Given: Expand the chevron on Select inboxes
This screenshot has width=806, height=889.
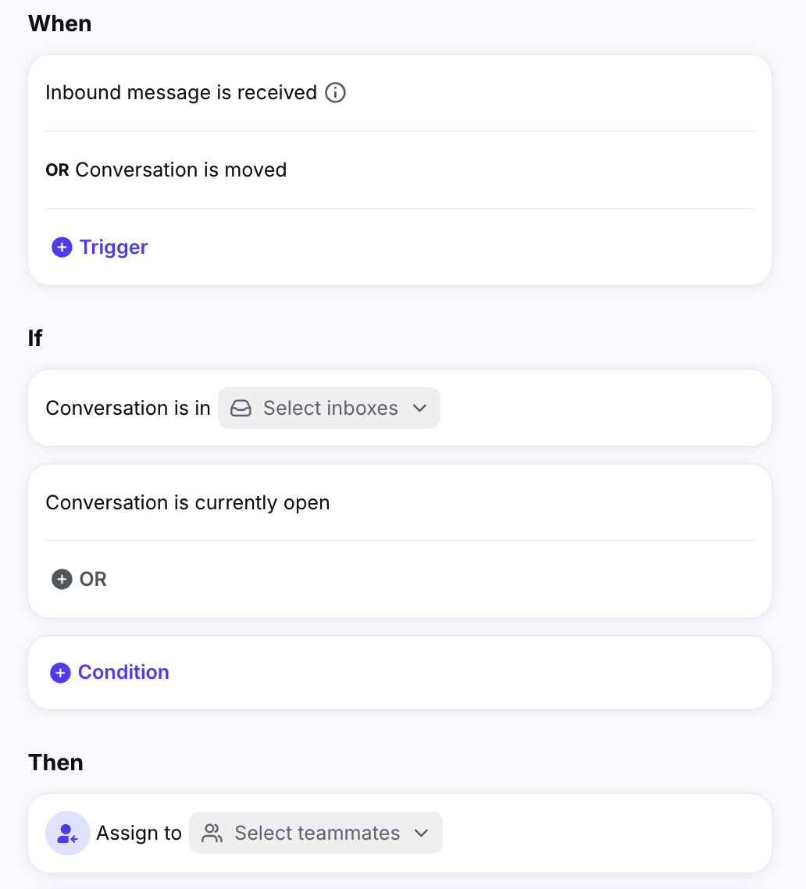Looking at the screenshot, I should (x=419, y=409).
